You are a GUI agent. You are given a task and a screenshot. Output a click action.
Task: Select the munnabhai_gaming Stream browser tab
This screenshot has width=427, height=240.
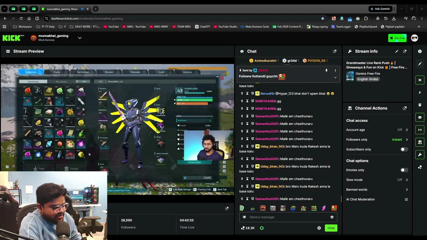click(65, 9)
